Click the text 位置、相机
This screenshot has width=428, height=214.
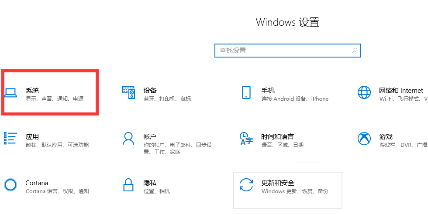(x=157, y=191)
